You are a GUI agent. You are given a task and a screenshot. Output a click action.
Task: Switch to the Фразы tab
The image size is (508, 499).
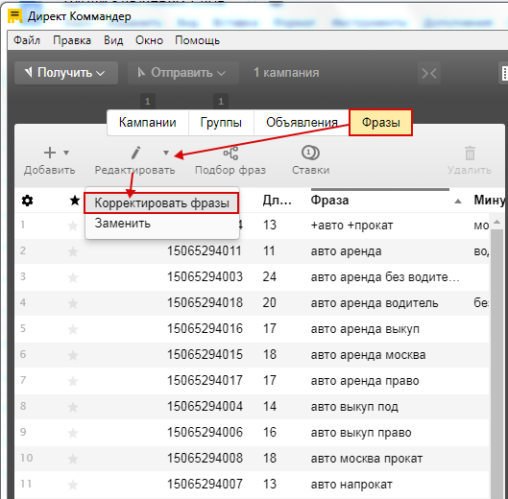380,123
